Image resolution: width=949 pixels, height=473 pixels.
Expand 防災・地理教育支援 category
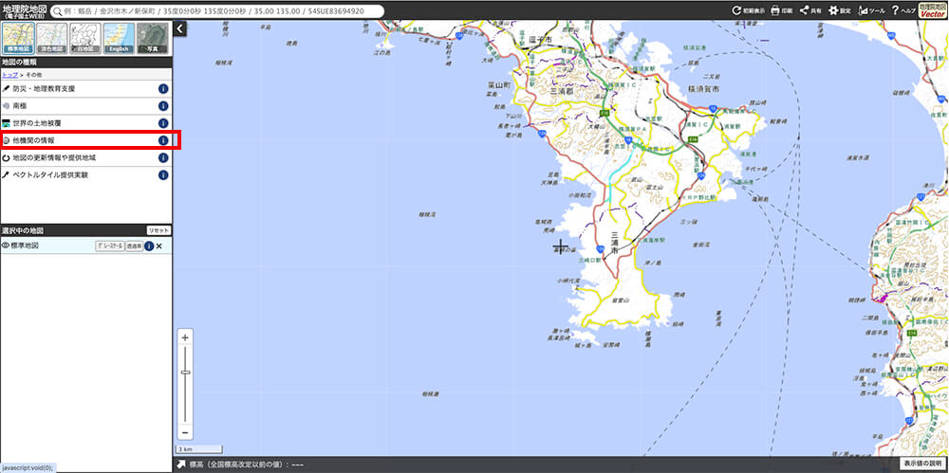(x=44, y=89)
